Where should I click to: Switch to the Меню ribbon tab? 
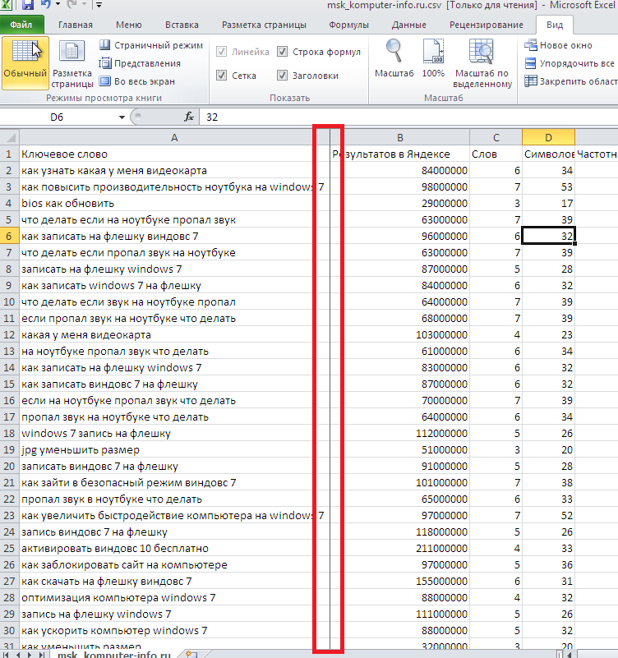click(x=129, y=25)
